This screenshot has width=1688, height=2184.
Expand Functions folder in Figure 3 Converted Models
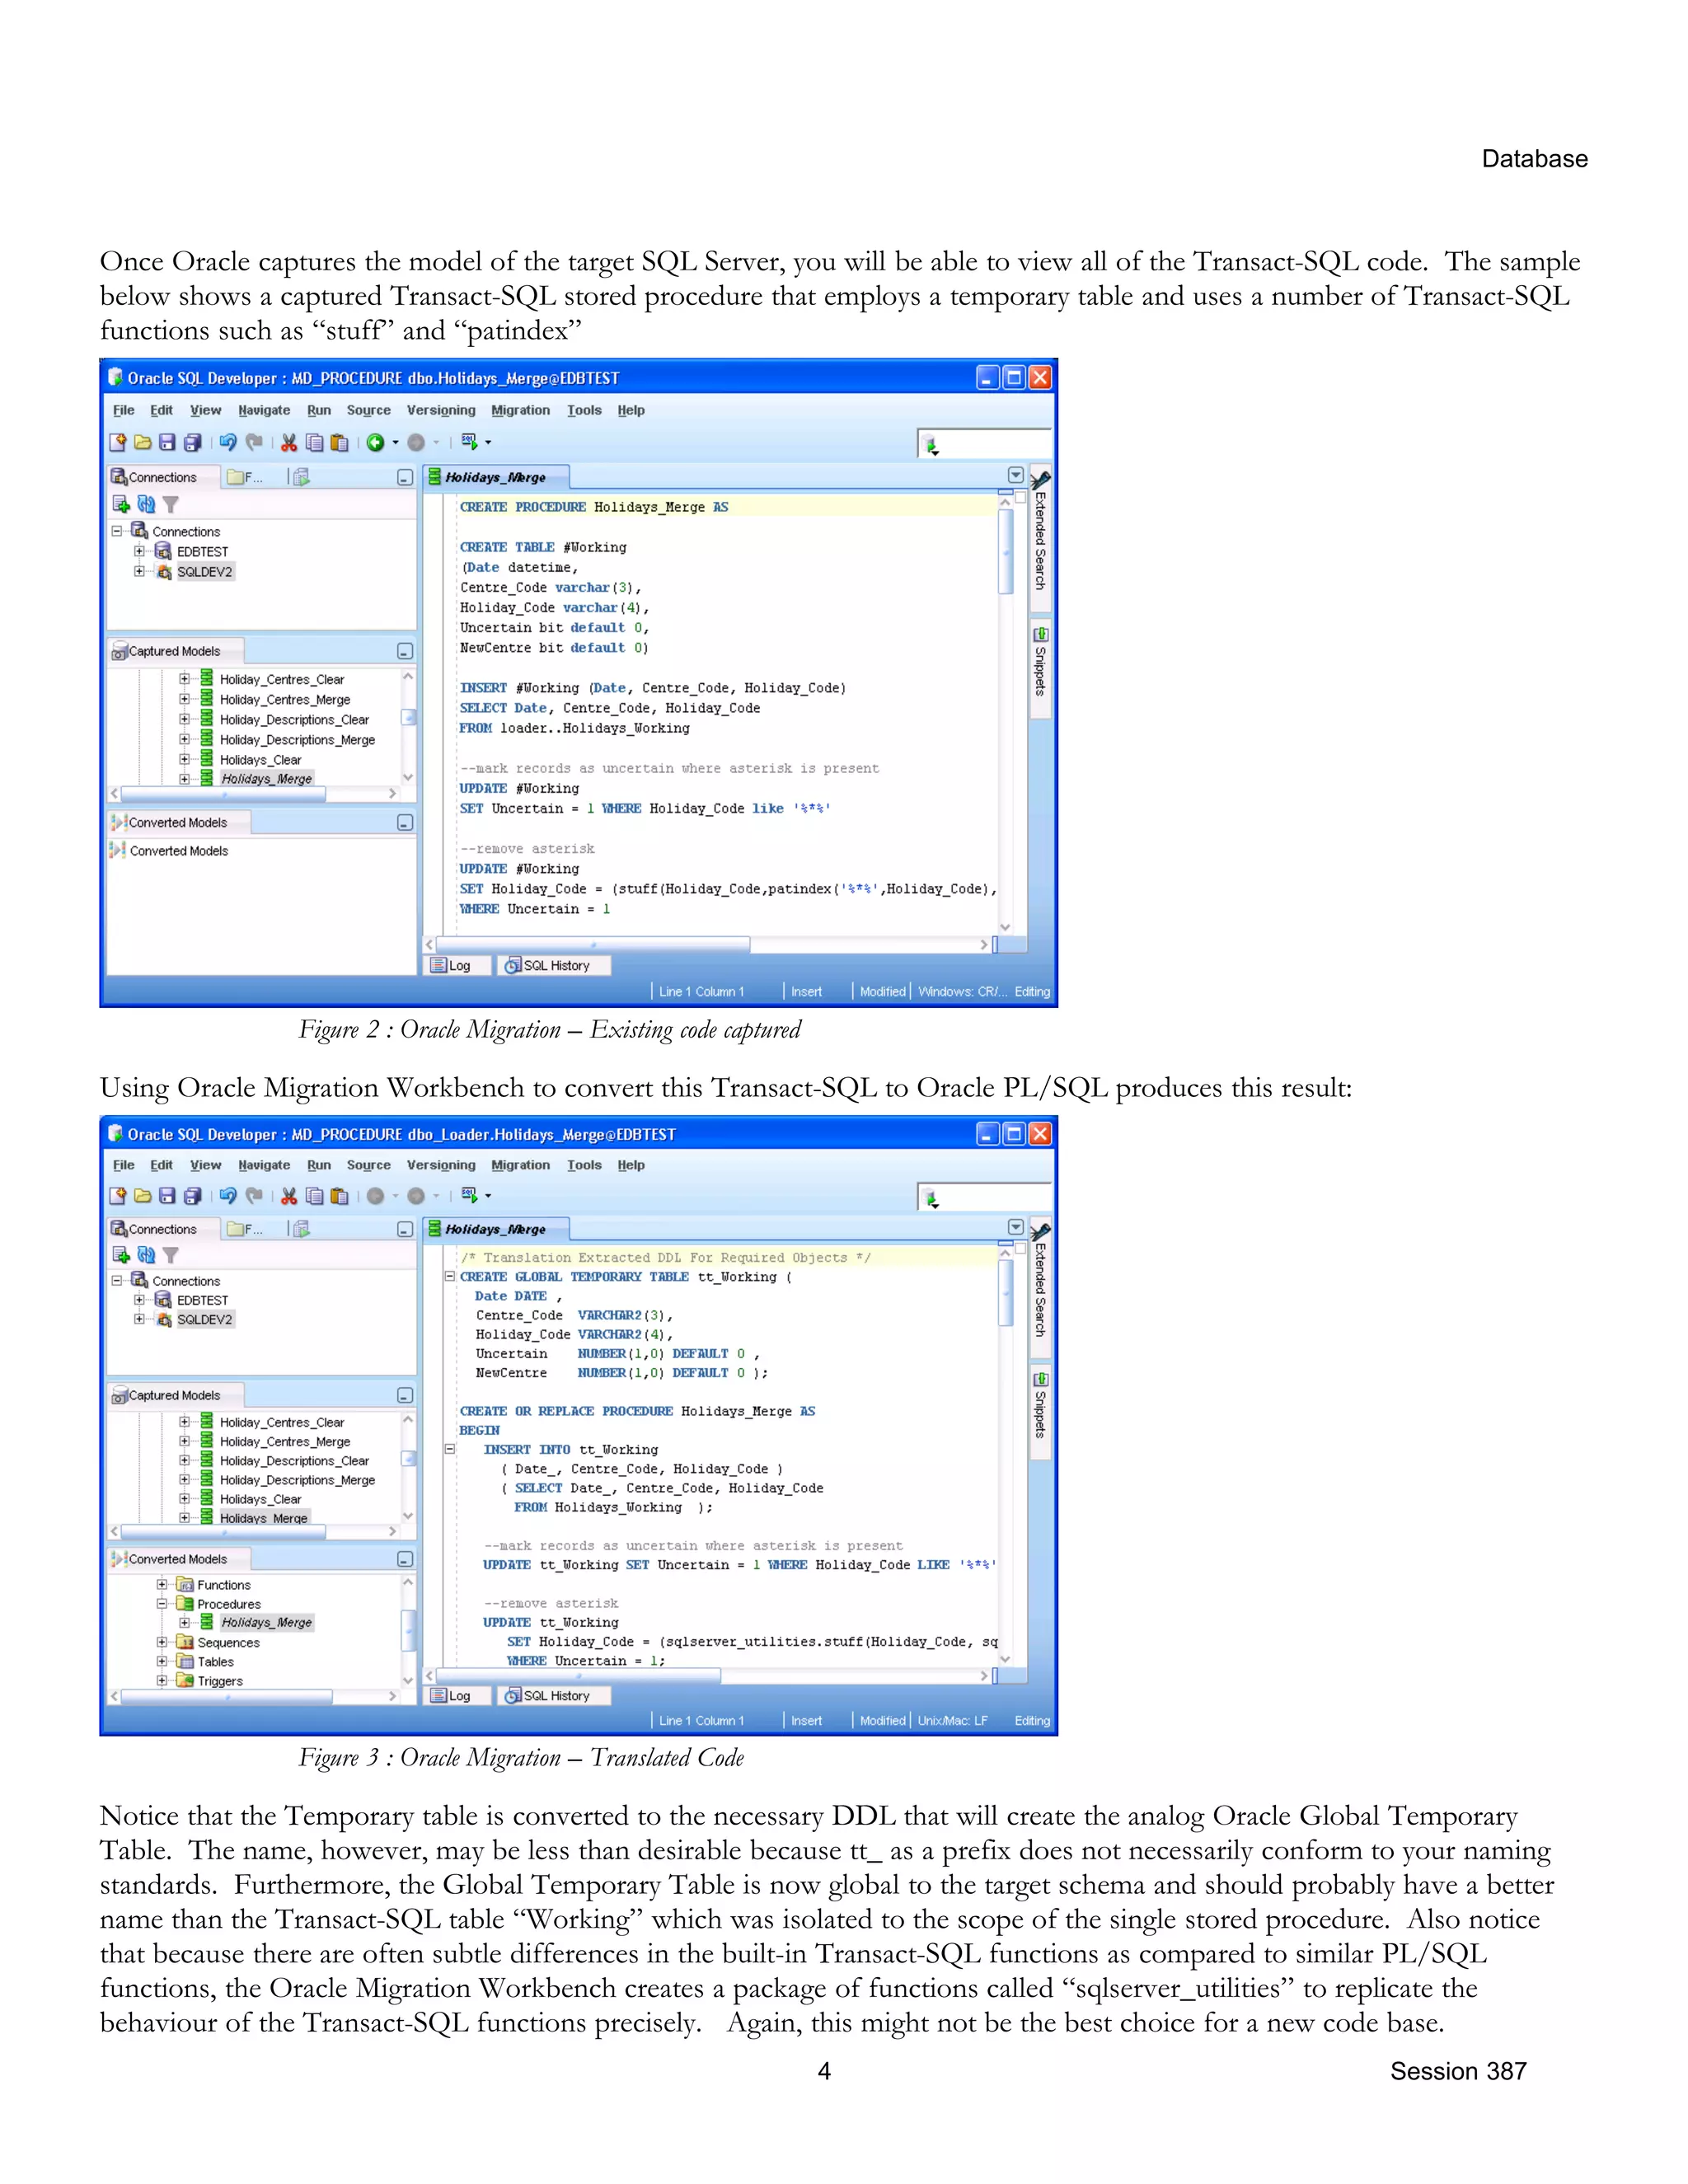pos(162,1584)
